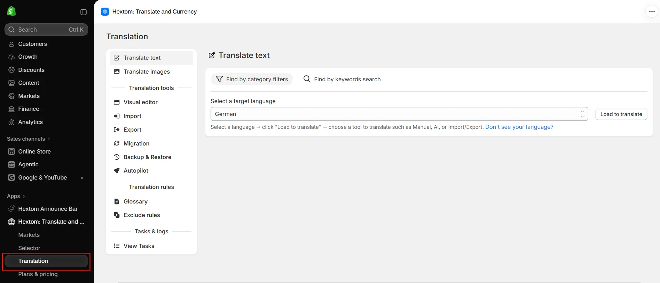Click the Google & YouTube G icon
Viewport: 660px width, 283px height.
pyautogui.click(x=11, y=177)
